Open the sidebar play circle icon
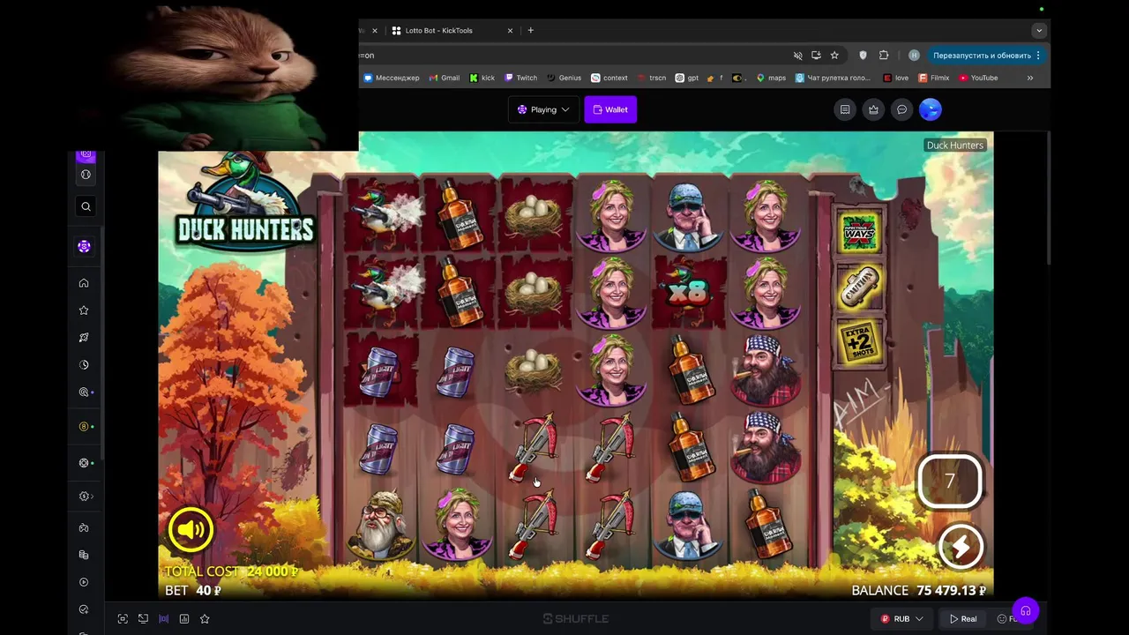The image size is (1129, 635). pyautogui.click(x=84, y=582)
